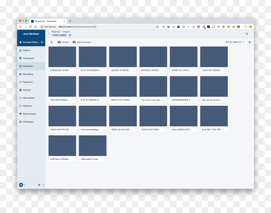Click the Upload button

coord(63,42)
